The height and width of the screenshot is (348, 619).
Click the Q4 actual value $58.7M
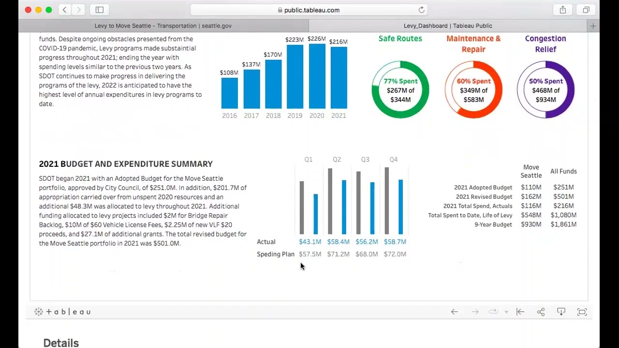(395, 242)
